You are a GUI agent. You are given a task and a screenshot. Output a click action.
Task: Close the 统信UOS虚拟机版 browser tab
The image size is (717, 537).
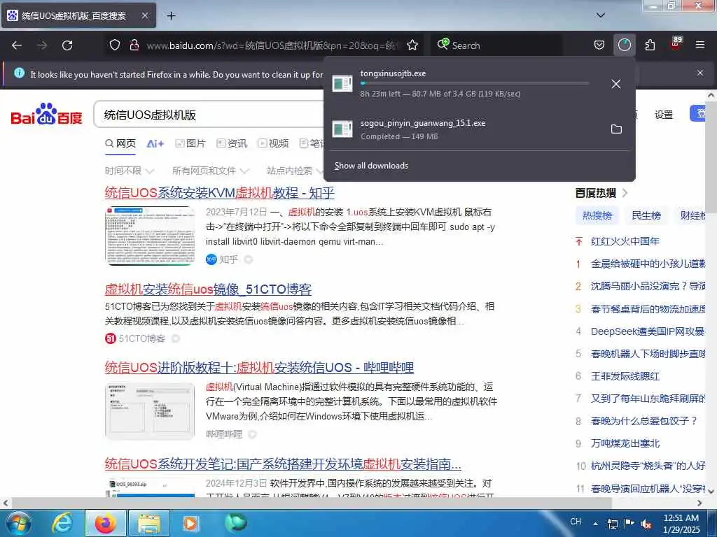pyautogui.click(x=144, y=15)
